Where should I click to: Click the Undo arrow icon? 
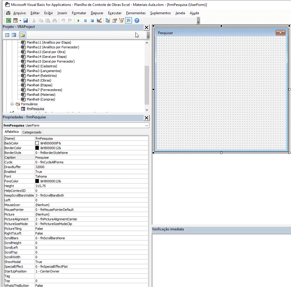[63, 20]
